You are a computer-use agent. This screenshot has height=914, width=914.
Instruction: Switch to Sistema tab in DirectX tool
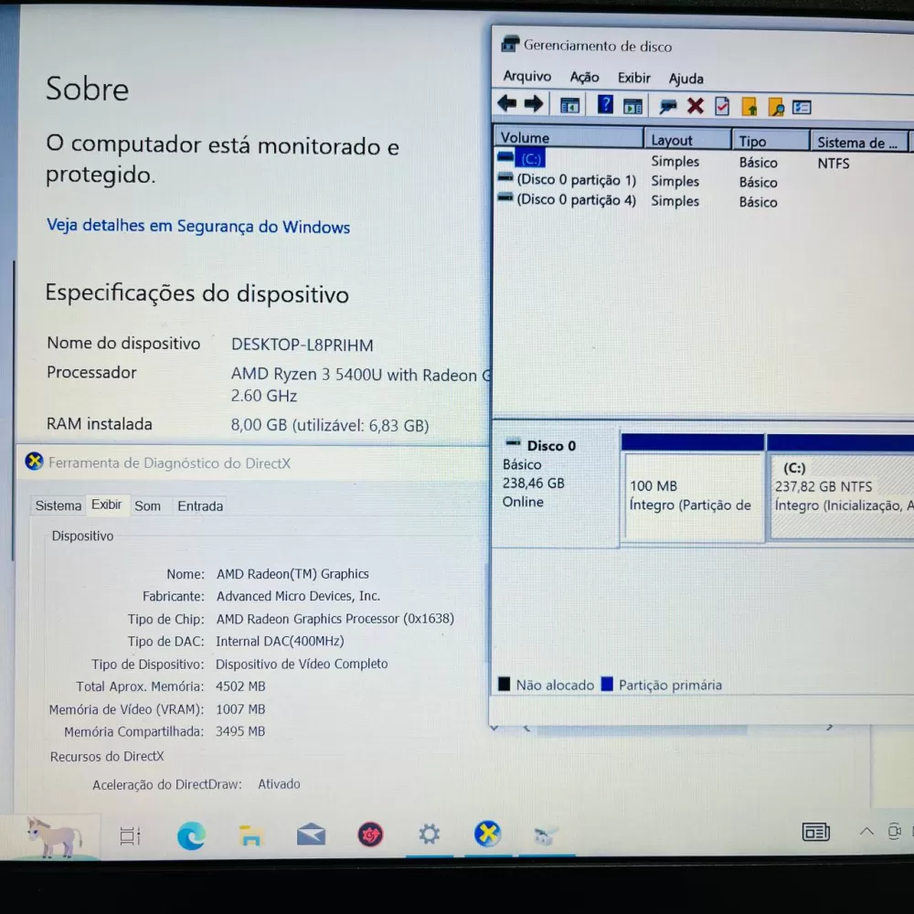click(58, 505)
